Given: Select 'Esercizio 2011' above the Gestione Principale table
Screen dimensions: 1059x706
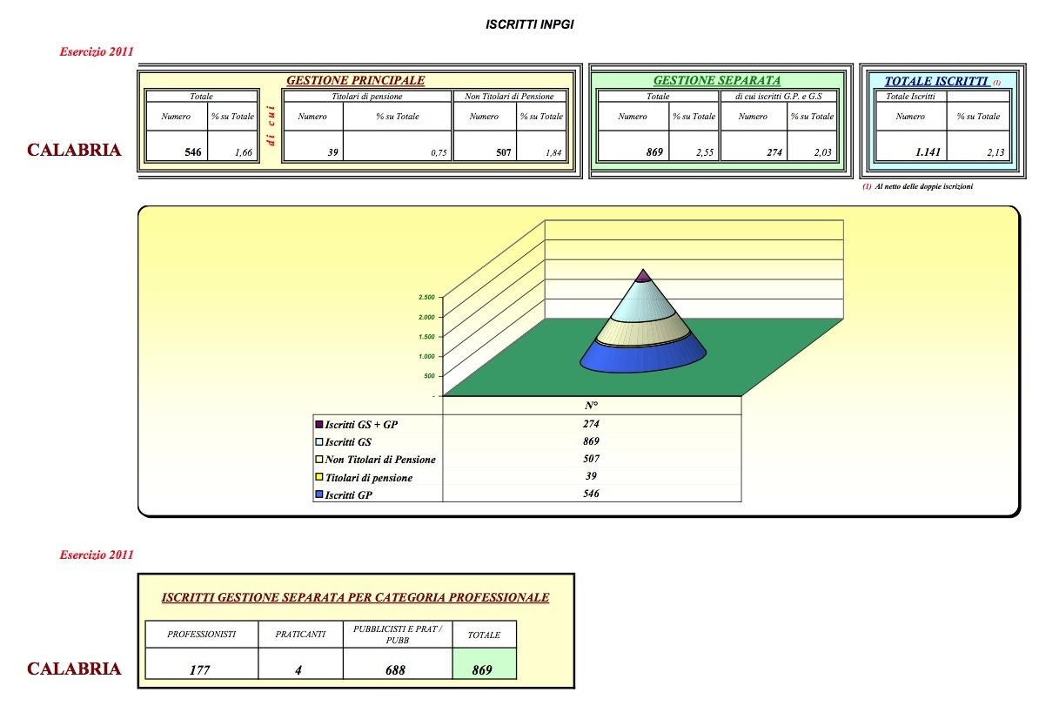Looking at the screenshot, I should pyautogui.click(x=97, y=52).
